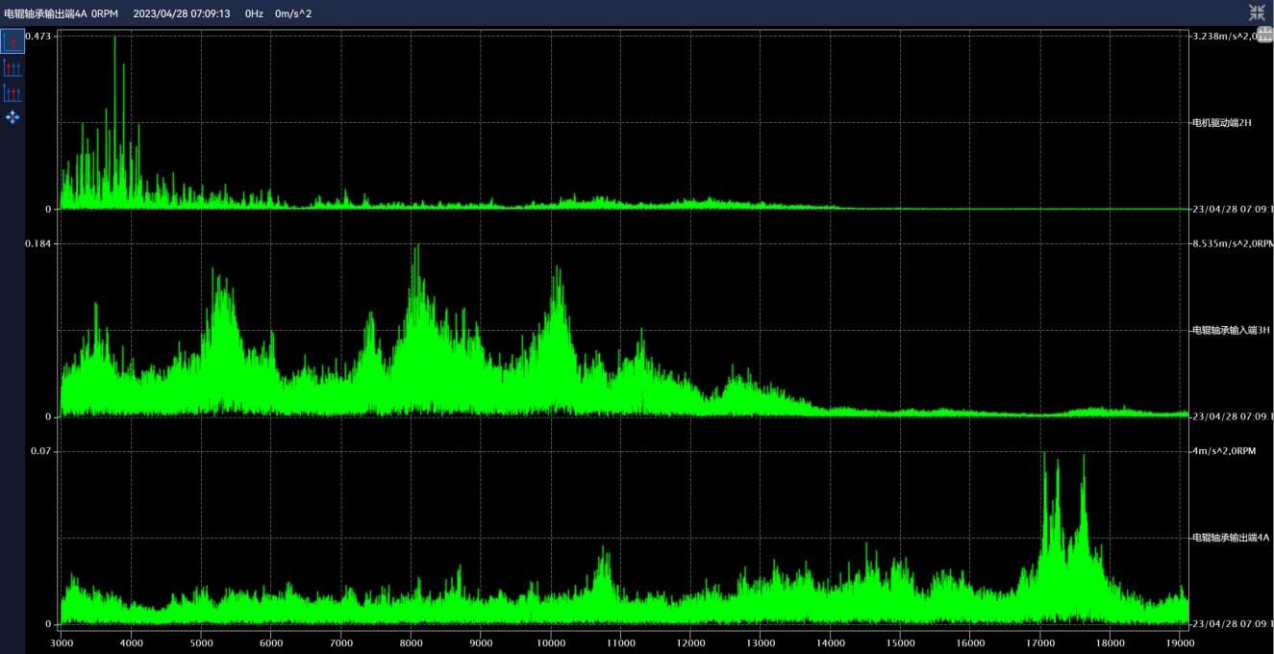Click the tallest peak in the top spectrum
The image size is (1274, 654).
click(x=115, y=38)
